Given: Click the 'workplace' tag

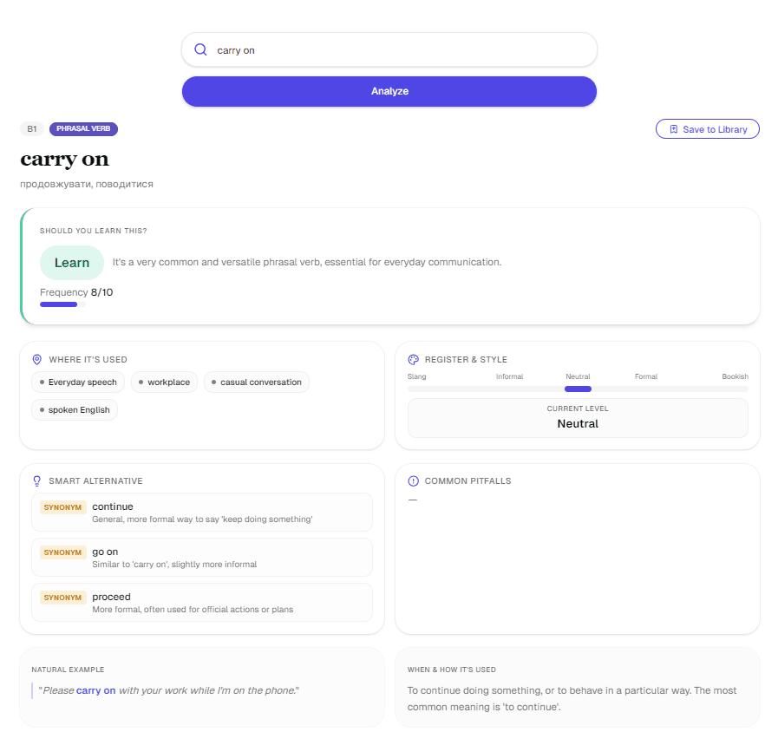Looking at the screenshot, I should 164,382.
